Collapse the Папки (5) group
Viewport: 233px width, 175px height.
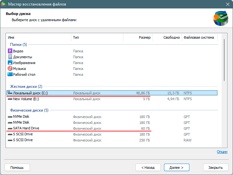(19, 45)
